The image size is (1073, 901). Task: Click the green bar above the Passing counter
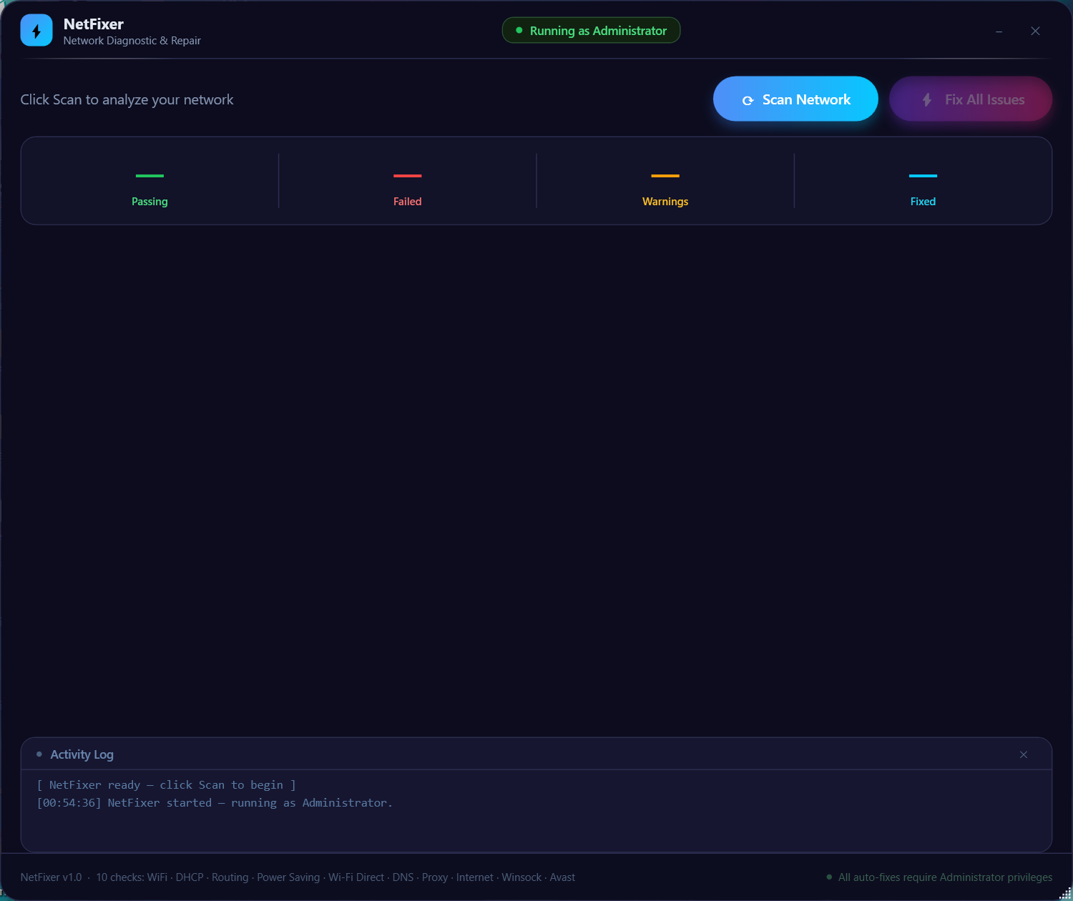(x=150, y=177)
